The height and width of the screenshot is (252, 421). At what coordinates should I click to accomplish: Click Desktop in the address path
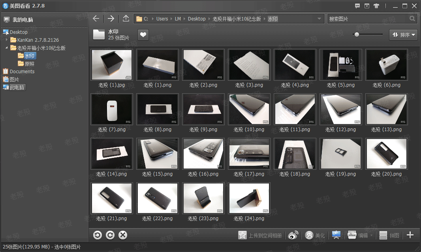point(197,19)
